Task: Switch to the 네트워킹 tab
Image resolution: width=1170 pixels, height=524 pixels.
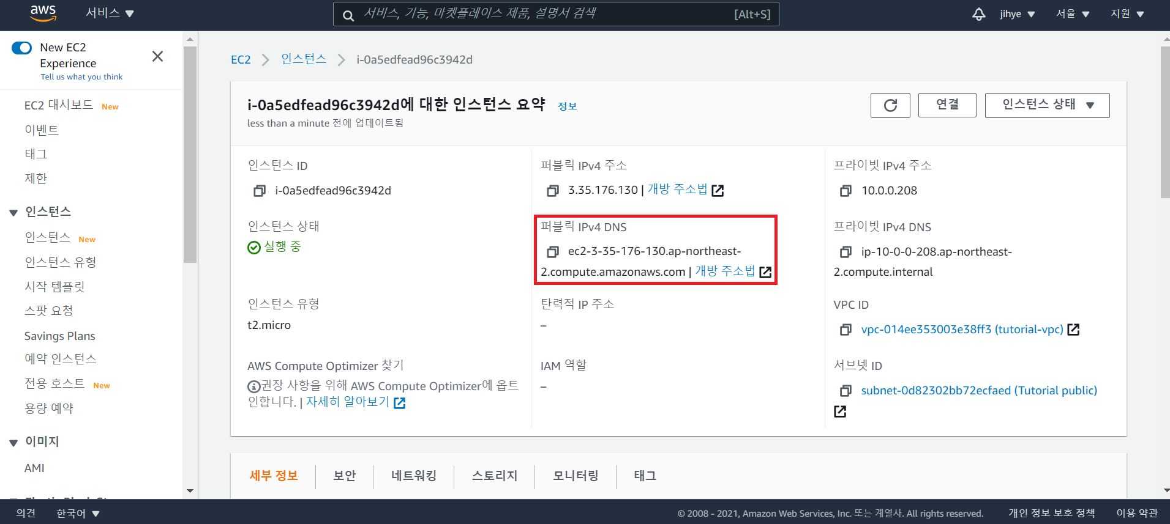Action: pos(414,476)
